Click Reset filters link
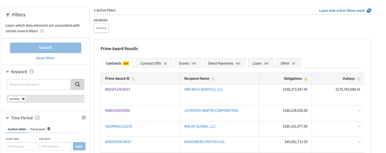The height and width of the screenshot is (153, 386). pos(46,58)
